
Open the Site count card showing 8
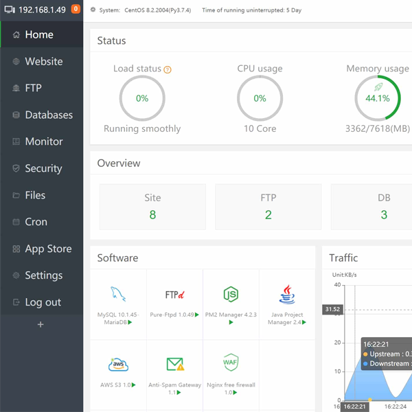pyautogui.click(x=152, y=207)
